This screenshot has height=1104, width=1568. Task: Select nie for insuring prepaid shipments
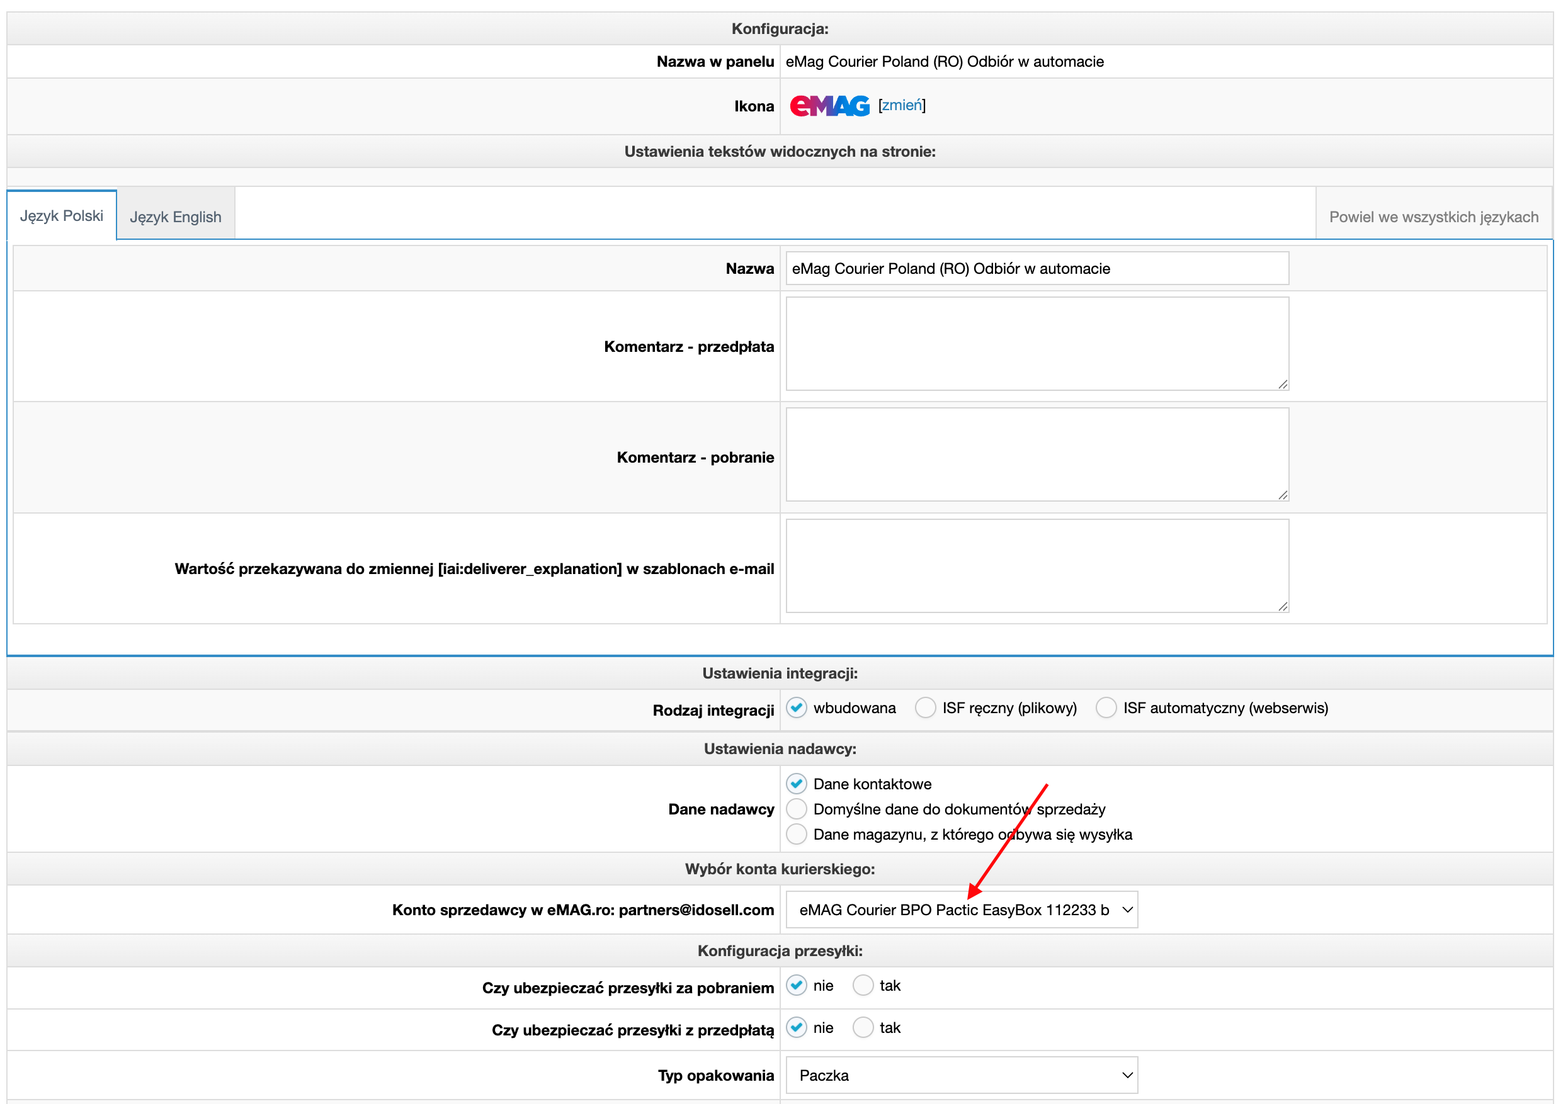pyautogui.click(x=797, y=1028)
